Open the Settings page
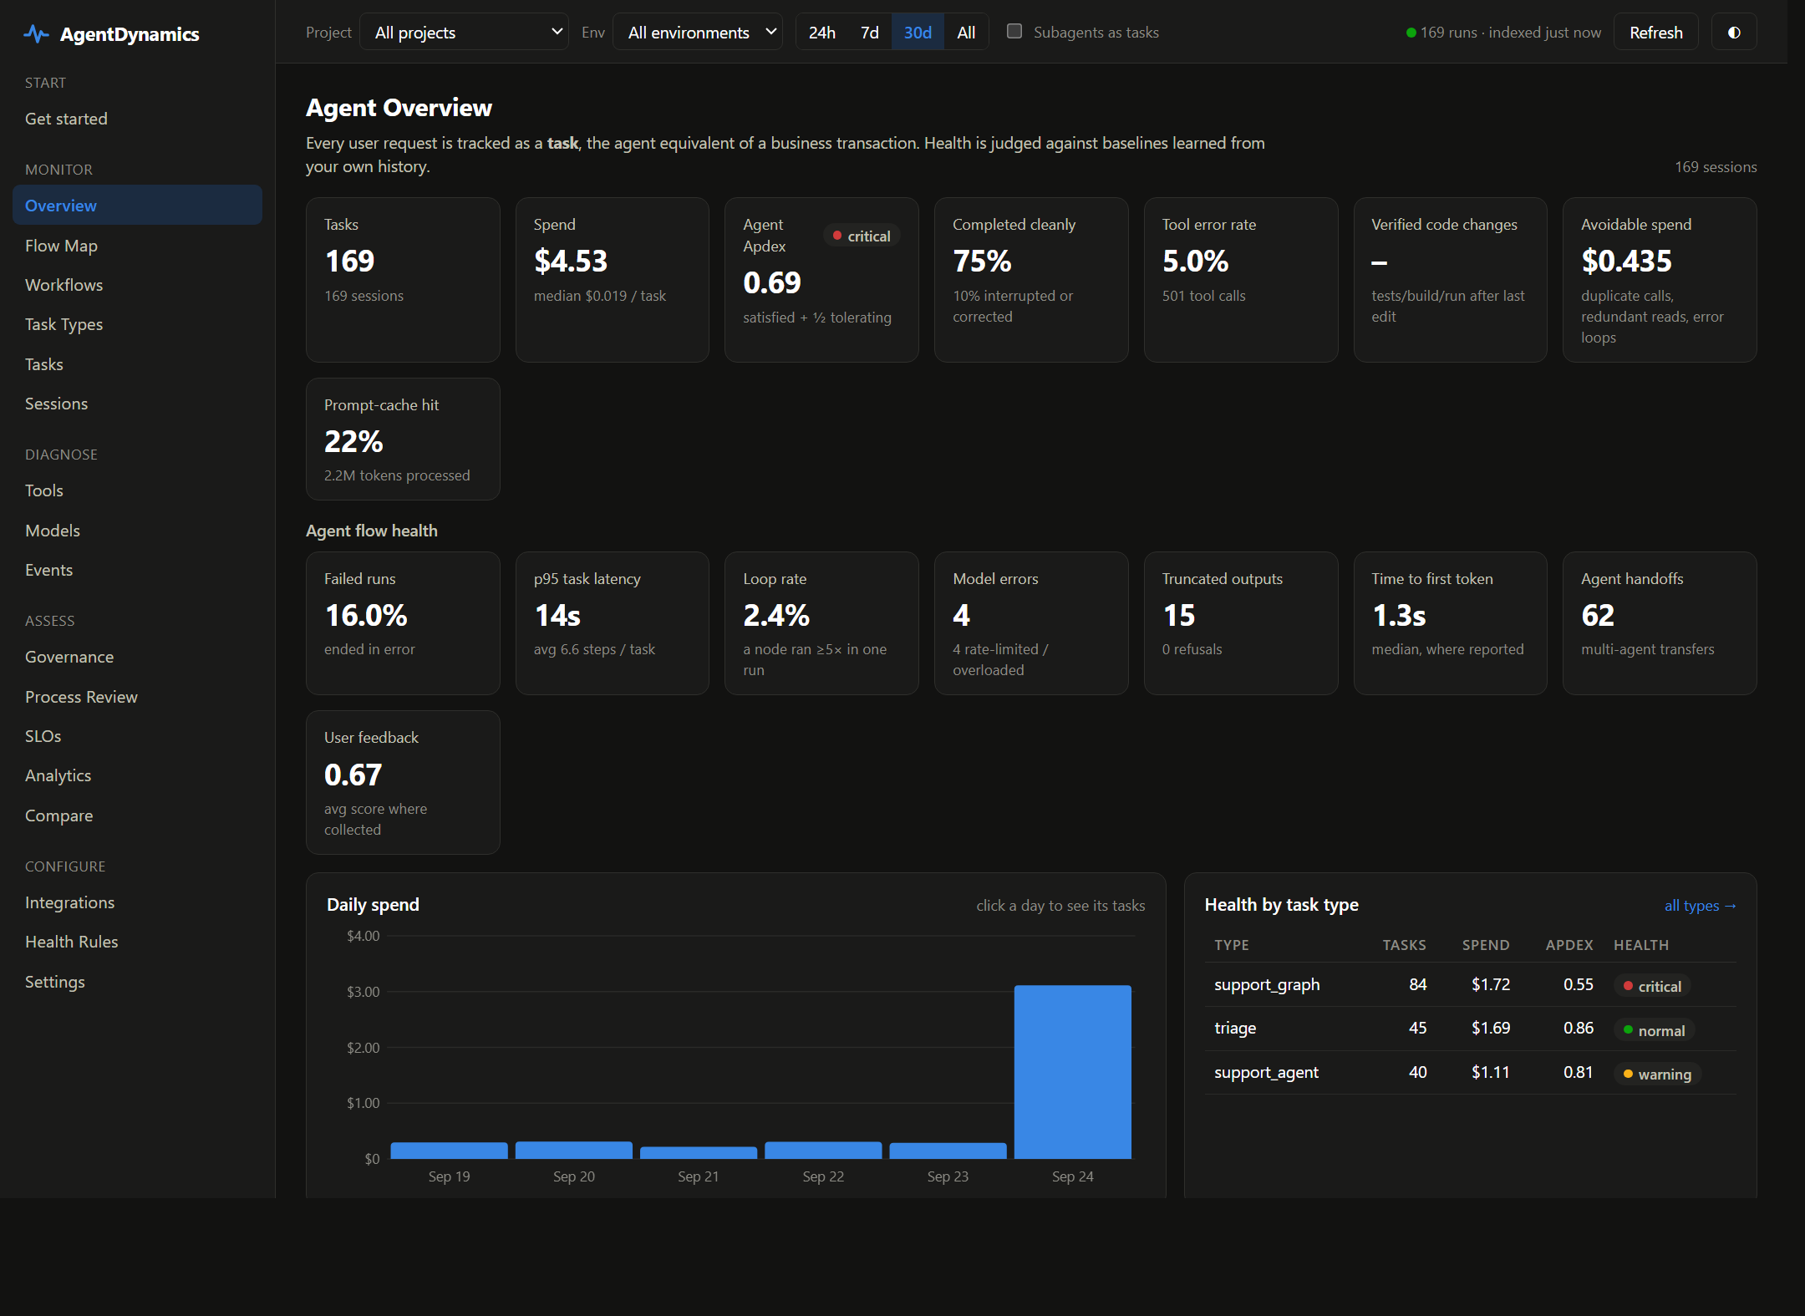 138,982
